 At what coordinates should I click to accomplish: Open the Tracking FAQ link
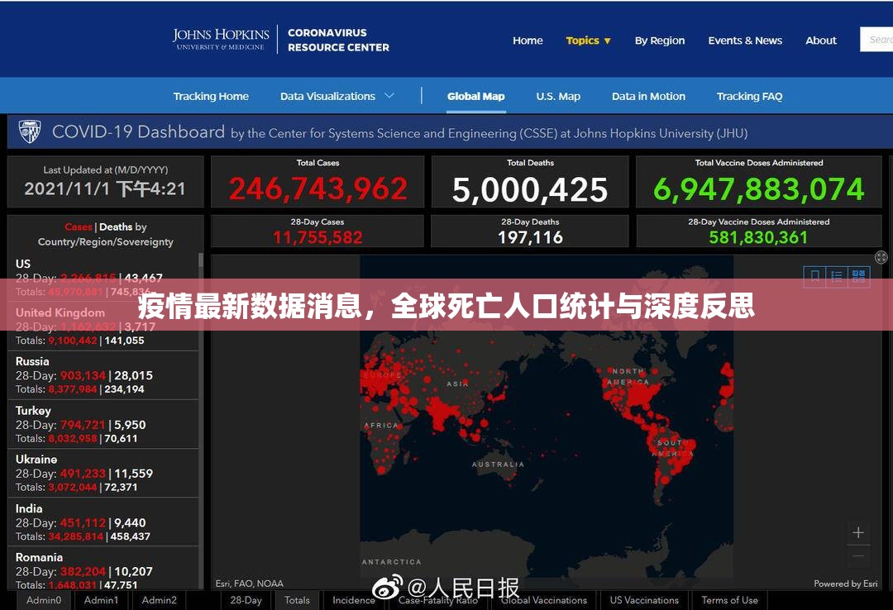[749, 96]
